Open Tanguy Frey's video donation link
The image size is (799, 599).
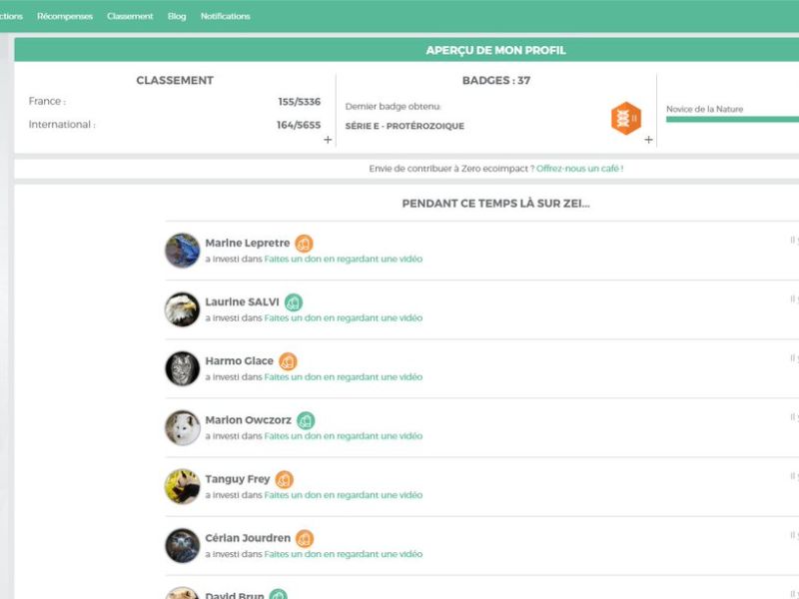coord(343,495)
